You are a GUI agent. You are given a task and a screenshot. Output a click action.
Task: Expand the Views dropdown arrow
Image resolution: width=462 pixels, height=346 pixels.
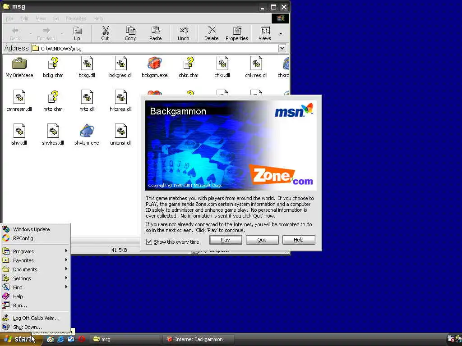281,33
